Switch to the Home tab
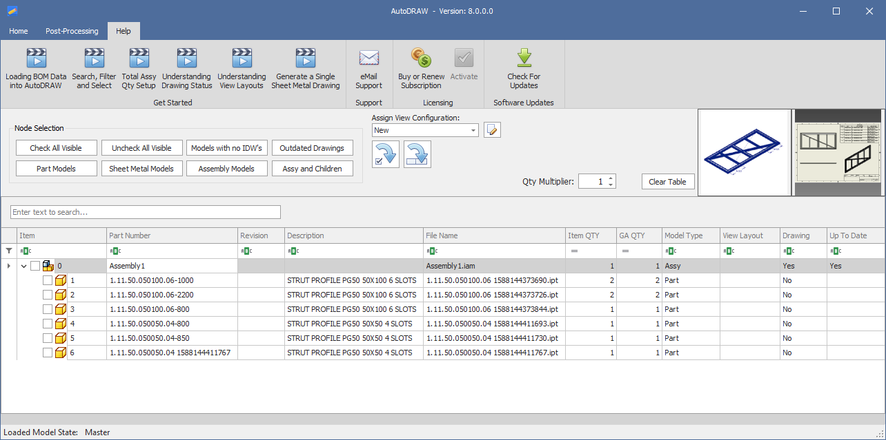 click(x=19, y=31)
